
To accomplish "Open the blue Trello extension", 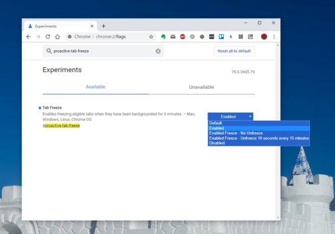I will click(x=221, y=37).
